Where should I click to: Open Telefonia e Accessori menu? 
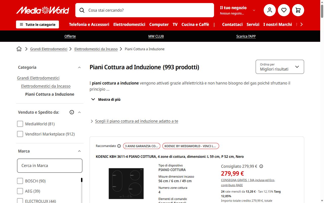(x=89, y=24)
